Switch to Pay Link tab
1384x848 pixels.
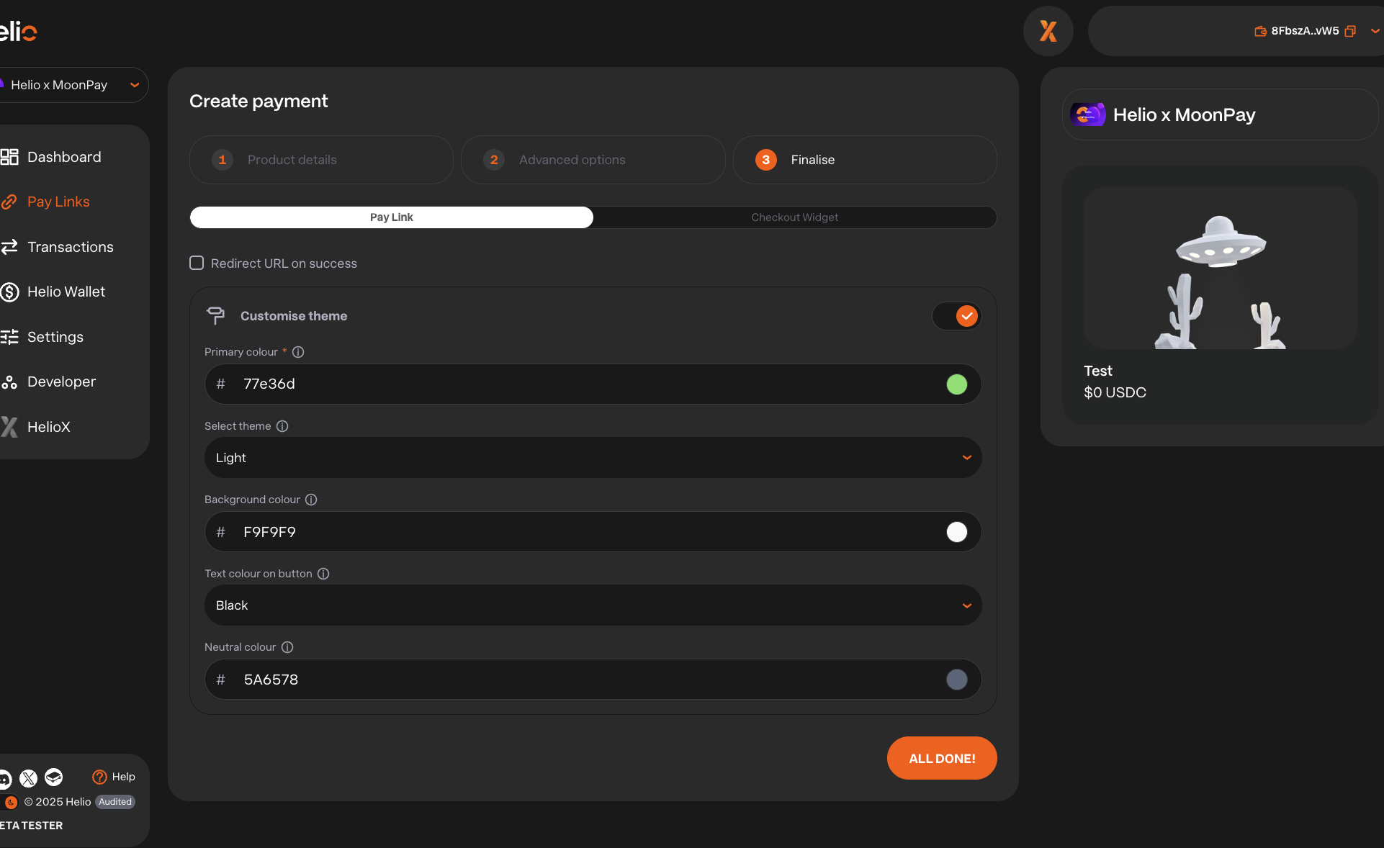click(392, 217)
